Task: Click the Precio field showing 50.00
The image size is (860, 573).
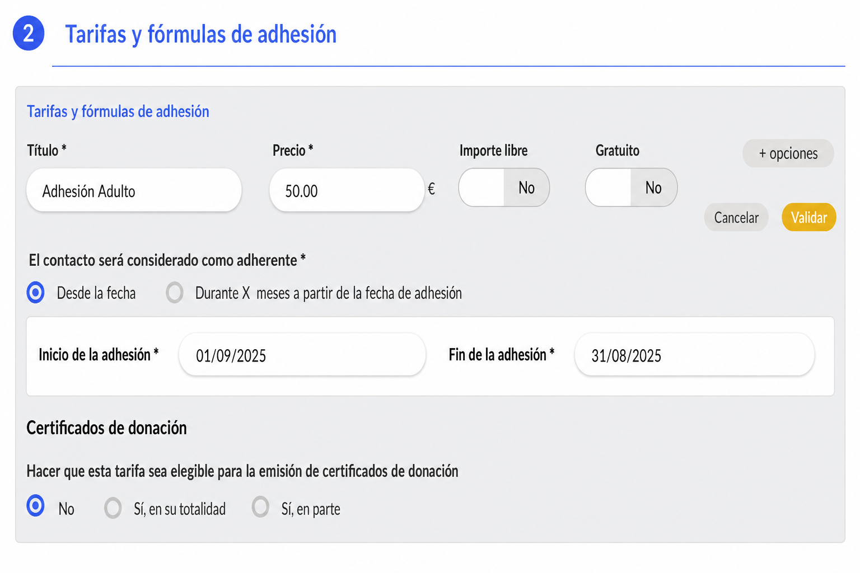Action: (x=347, y=190)
